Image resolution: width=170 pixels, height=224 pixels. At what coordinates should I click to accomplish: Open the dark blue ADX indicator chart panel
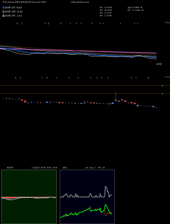87,197
